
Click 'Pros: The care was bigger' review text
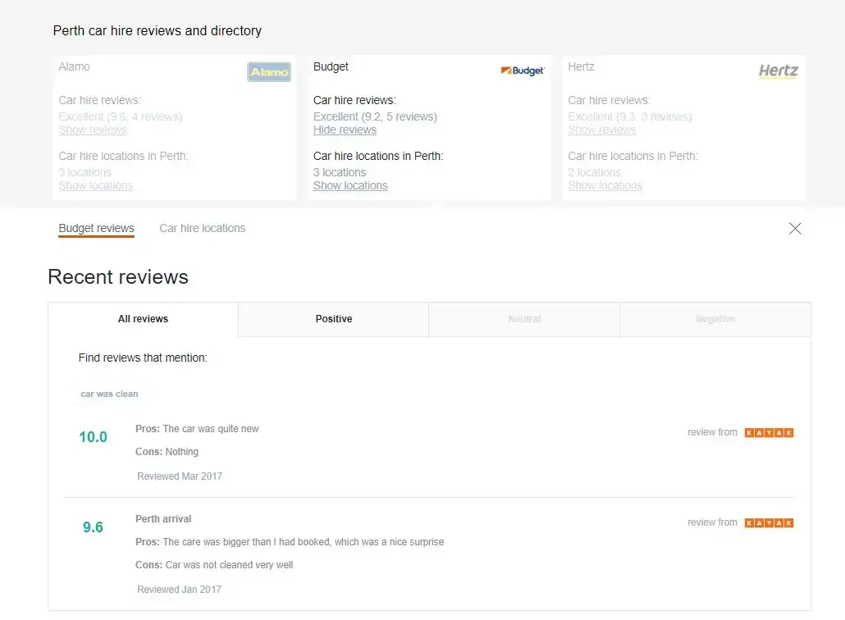pos(290,542)
